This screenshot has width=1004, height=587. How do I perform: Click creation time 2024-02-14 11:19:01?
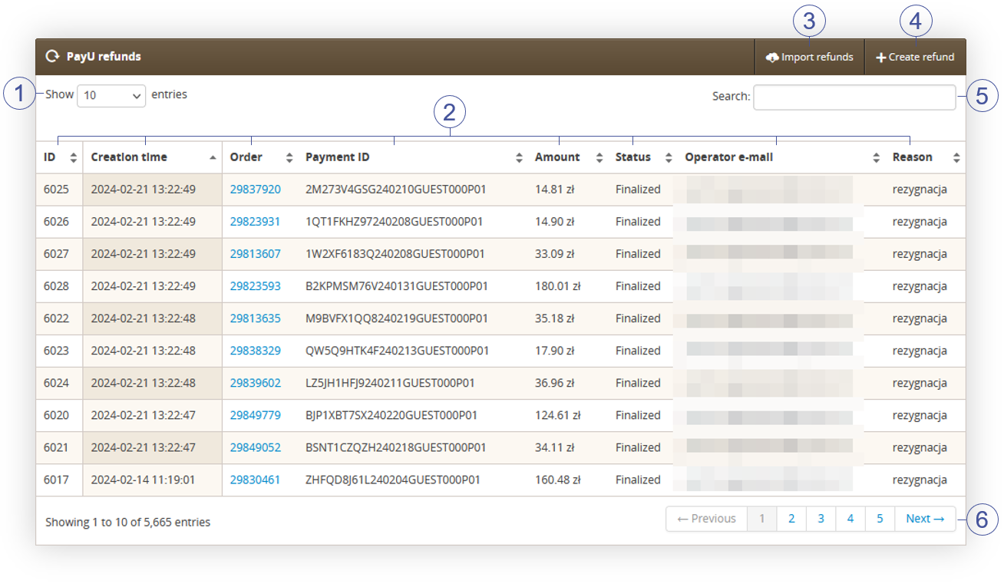[x=144, y=480]
